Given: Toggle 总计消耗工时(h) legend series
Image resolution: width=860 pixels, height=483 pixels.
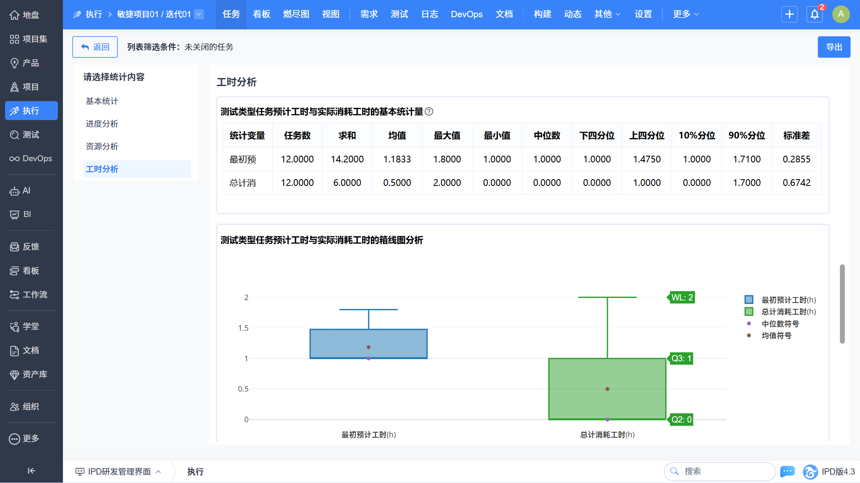Looking at the screenshot, I should (788, 312).
